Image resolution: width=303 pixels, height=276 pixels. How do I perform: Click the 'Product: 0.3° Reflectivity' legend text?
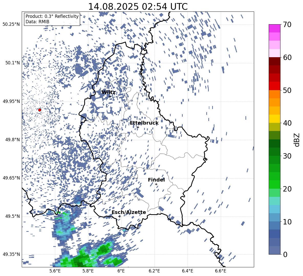click(x=52, y=16)
